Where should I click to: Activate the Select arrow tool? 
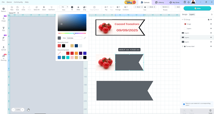click(x=44, y=8)
